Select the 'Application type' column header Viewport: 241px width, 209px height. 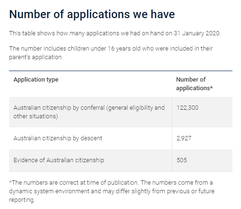pos(36,80)
